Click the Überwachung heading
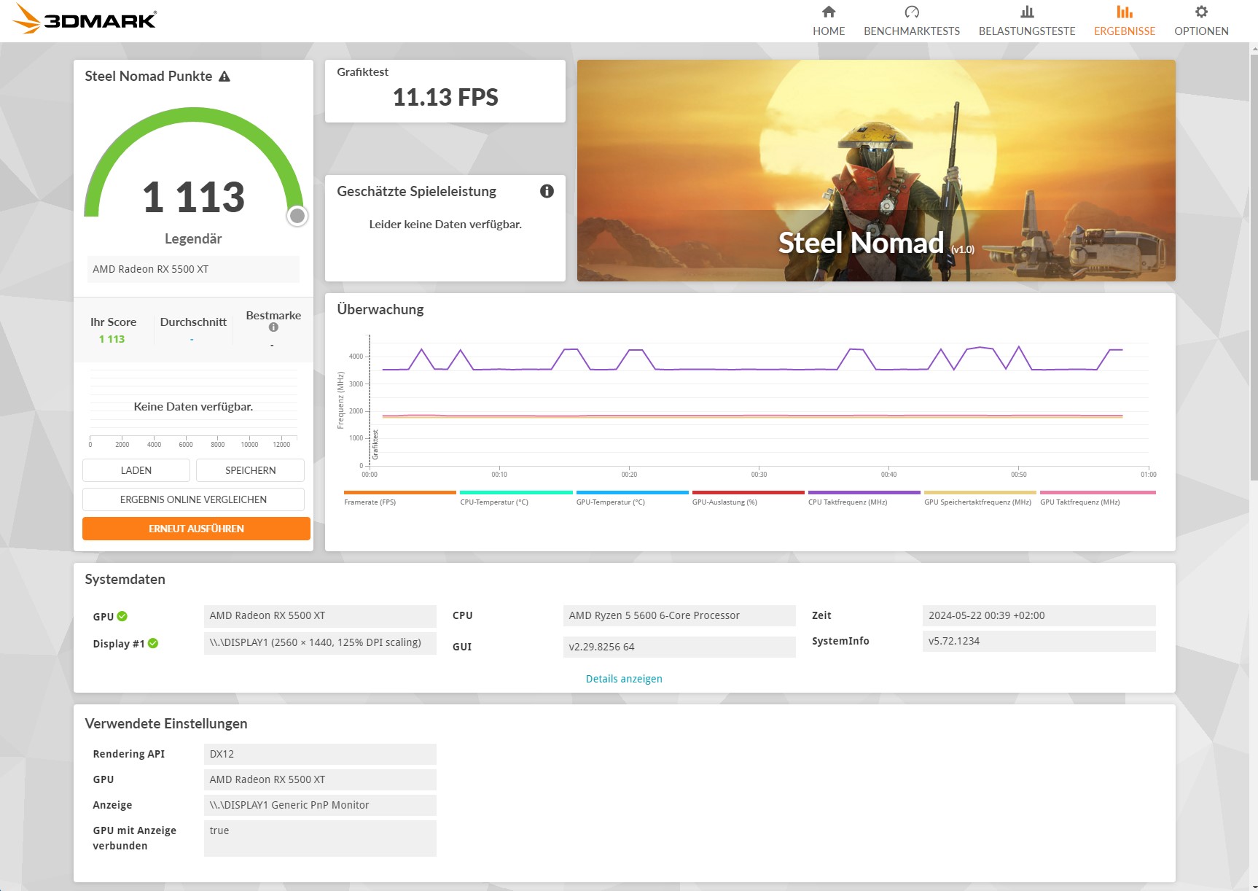 pyautogui.click(x=380, y=309)
